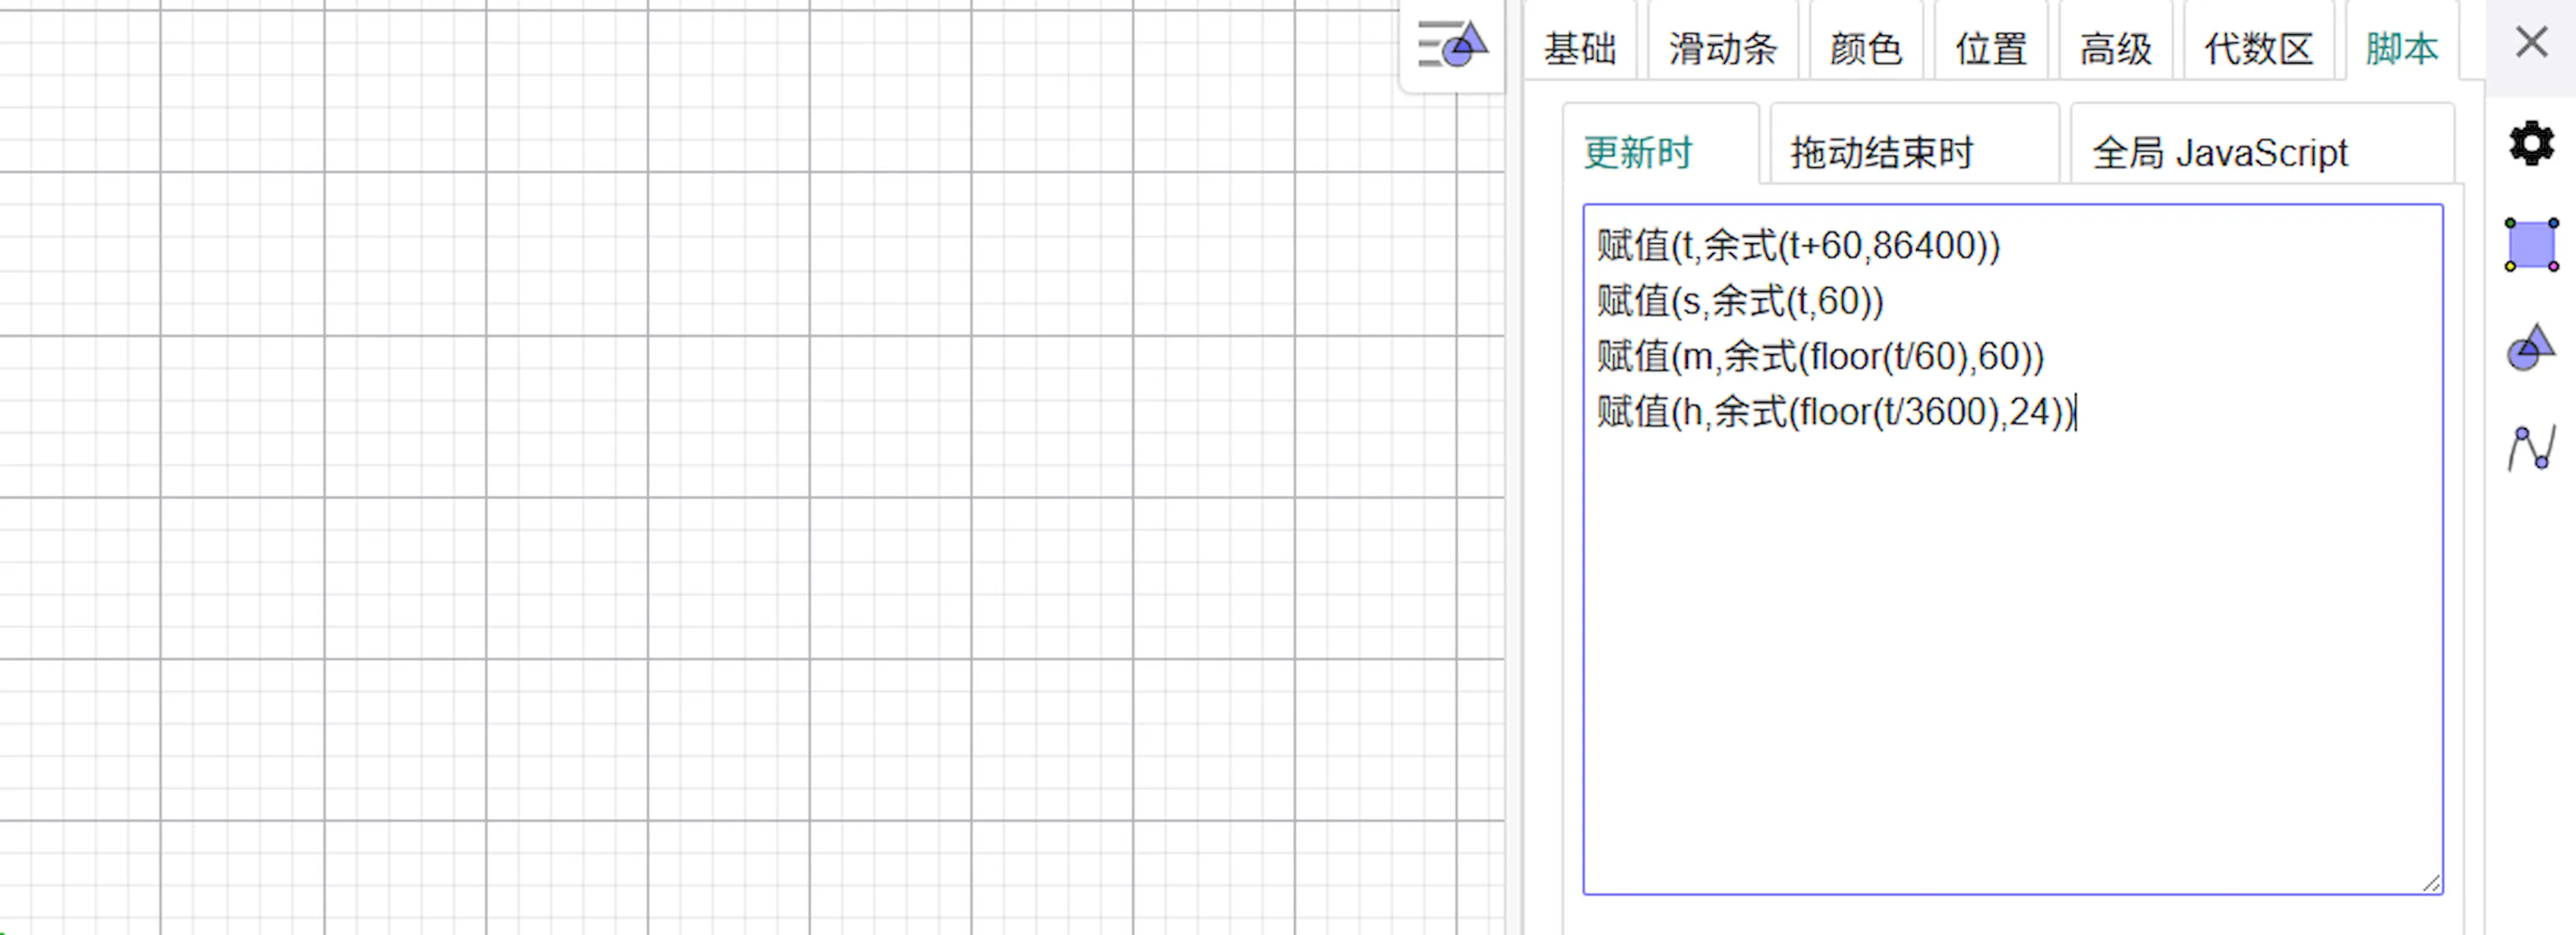The image size is (2576, 935).
Task: Click the curve with points icon
Action: [2530, 448]
